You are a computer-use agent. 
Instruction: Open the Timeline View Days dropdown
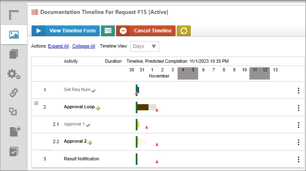[x=145, y=46]
